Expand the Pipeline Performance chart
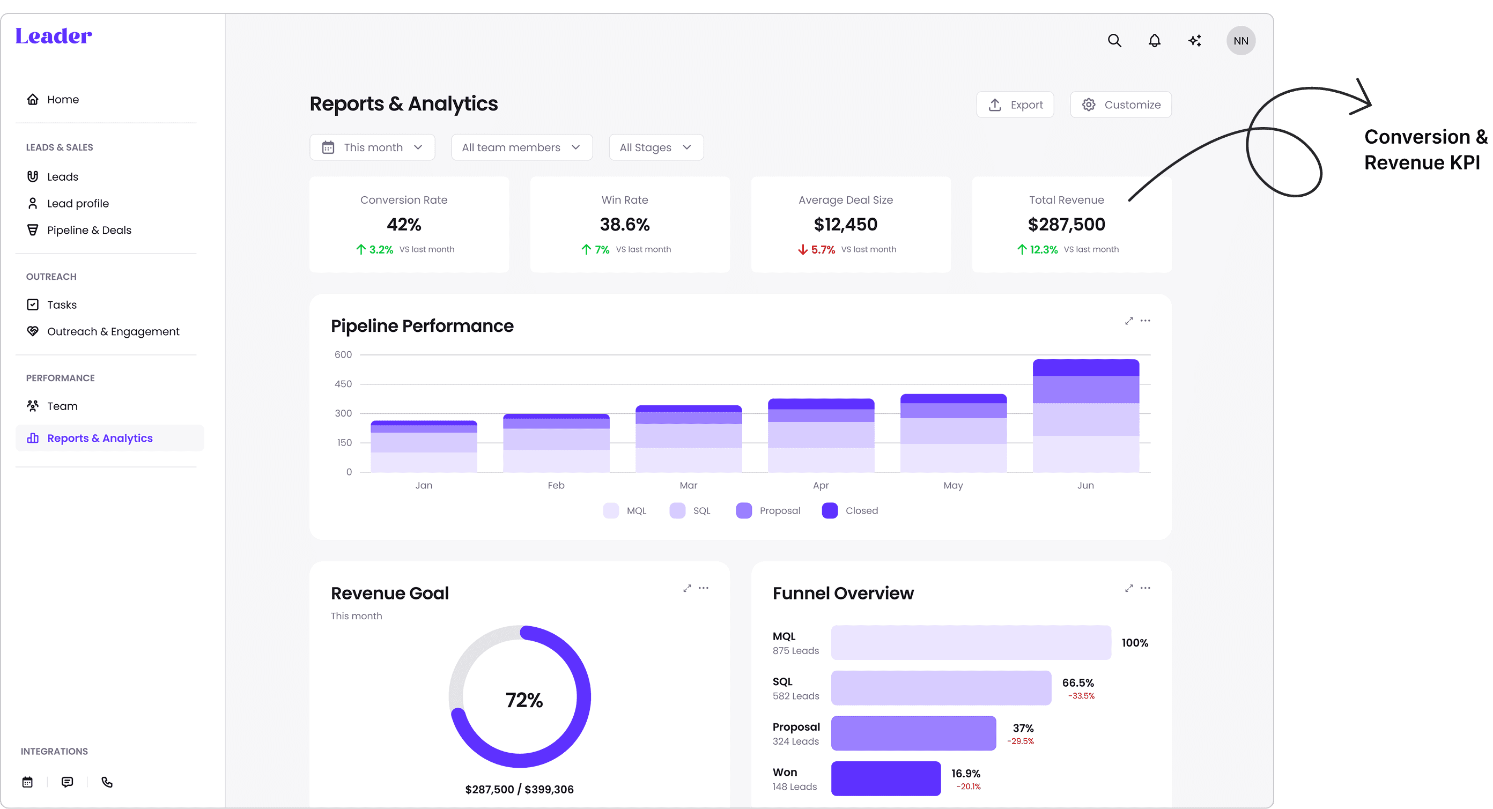 [1128, 321]
